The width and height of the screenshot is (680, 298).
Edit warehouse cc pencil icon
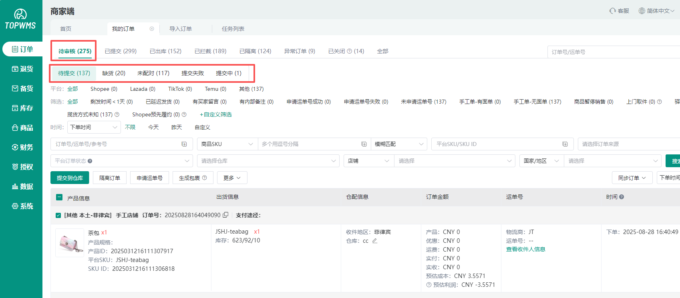coord(375,241)
